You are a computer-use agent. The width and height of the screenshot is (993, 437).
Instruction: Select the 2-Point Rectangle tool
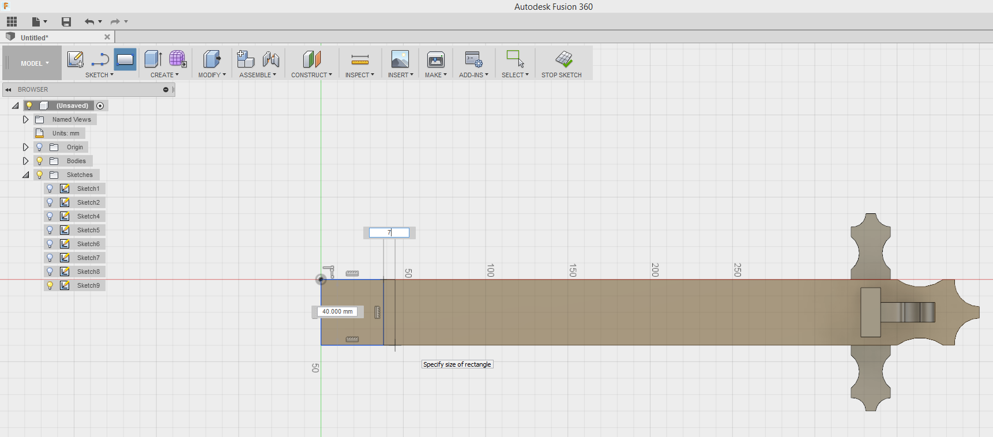(125, 59)
